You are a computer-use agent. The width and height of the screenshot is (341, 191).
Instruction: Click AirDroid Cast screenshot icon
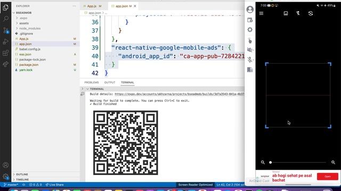coord(250,20)
